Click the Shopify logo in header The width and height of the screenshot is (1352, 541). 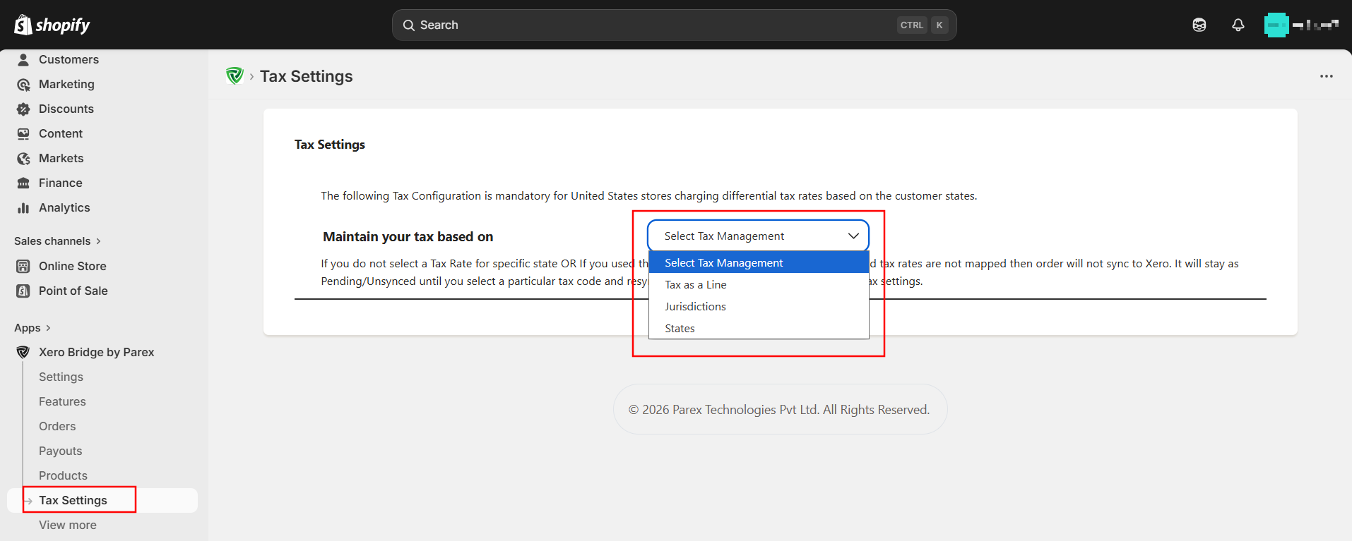point(52,25)
